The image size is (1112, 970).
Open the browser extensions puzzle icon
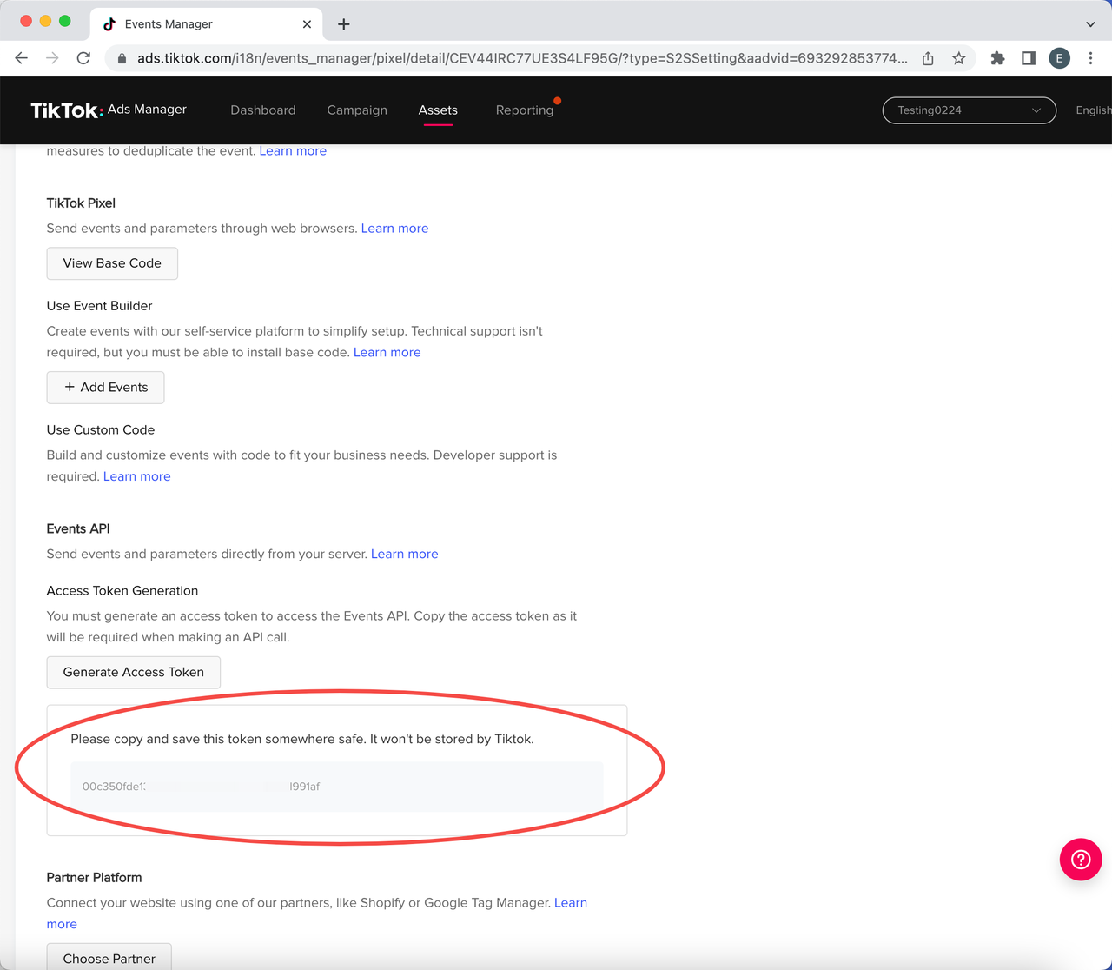996,58
